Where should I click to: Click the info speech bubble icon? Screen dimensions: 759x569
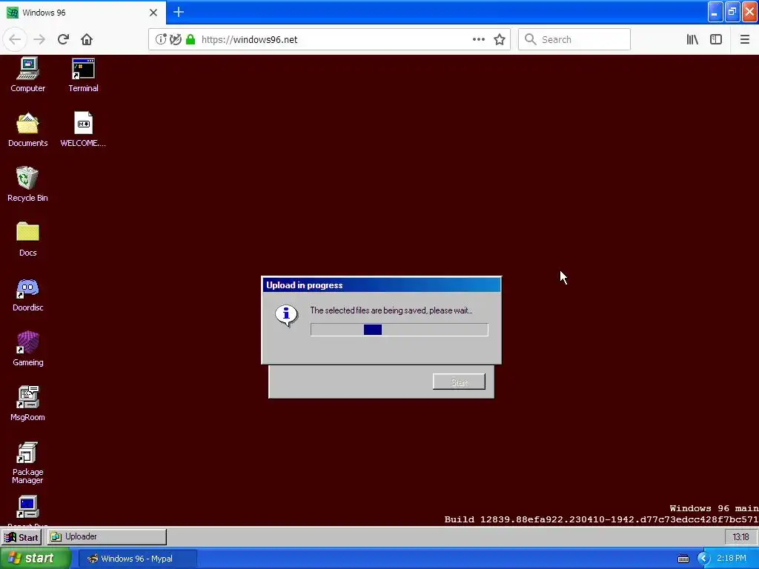point(287,316)
